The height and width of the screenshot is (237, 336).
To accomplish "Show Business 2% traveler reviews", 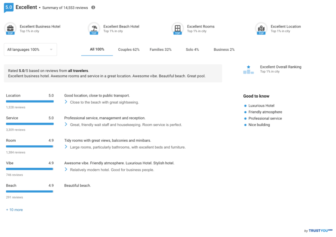I will (x=224, y=50).
